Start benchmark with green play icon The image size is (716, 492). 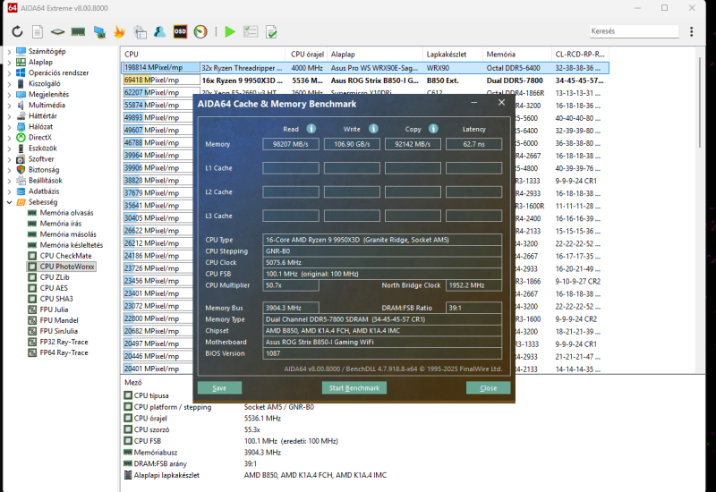(x=230, y=31)
